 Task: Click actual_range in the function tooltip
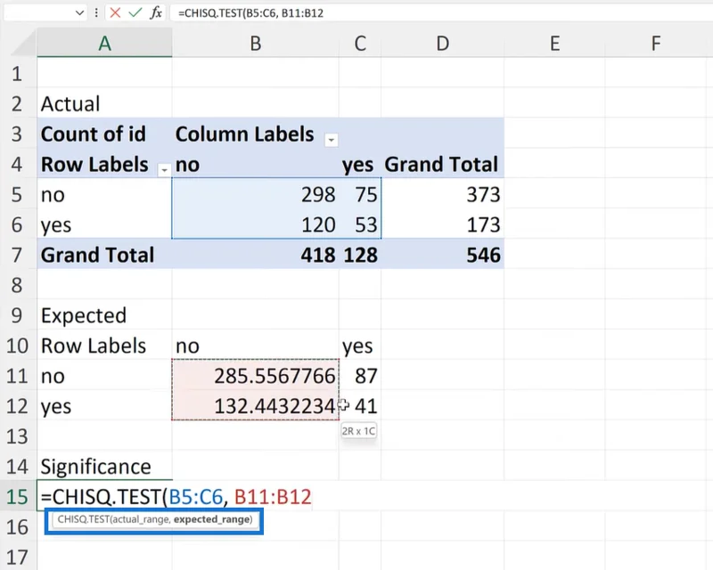pyautogui.click(x=140, y=519)
